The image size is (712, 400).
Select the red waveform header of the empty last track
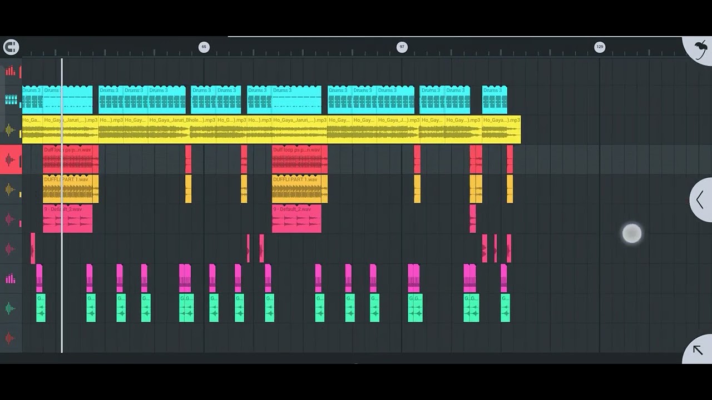point(11,338)
